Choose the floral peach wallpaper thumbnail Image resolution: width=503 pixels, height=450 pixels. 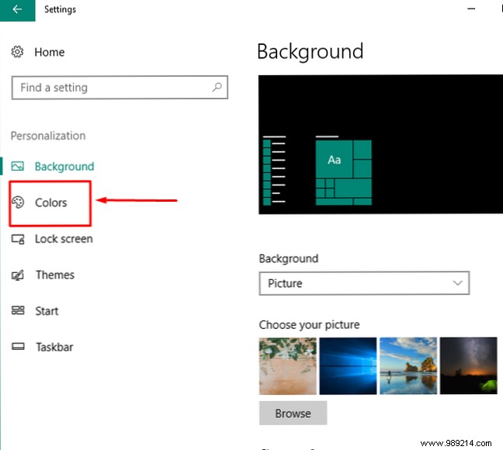[288, 366]
